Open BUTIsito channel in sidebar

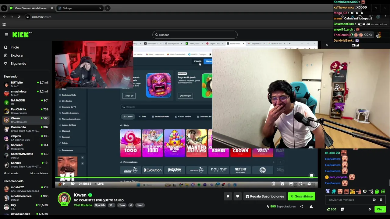[x=26, y=84]
